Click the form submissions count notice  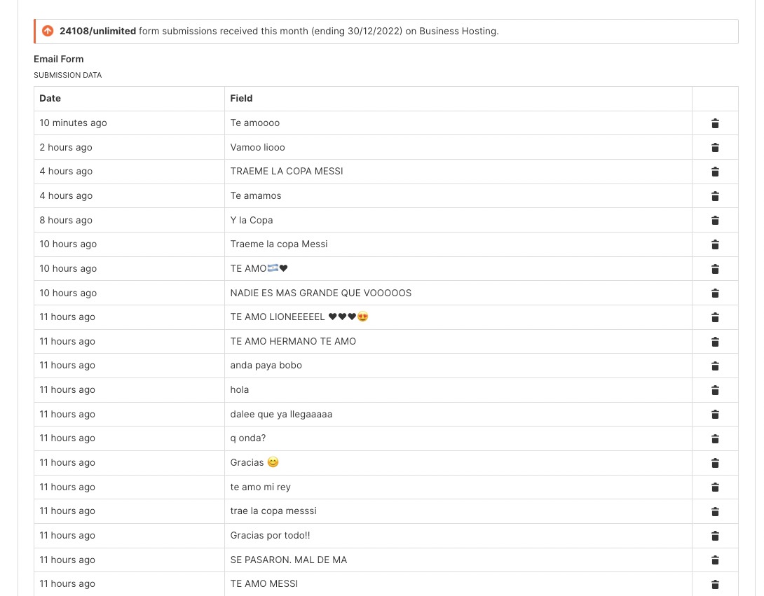pyautogui.click(x=279, y=32)
